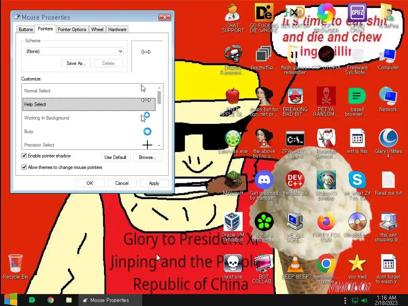This screenshot has width=408, height=306.
Task: Select Working In Background pointer row
Action: pyautogui.click(x=89, y=118)
